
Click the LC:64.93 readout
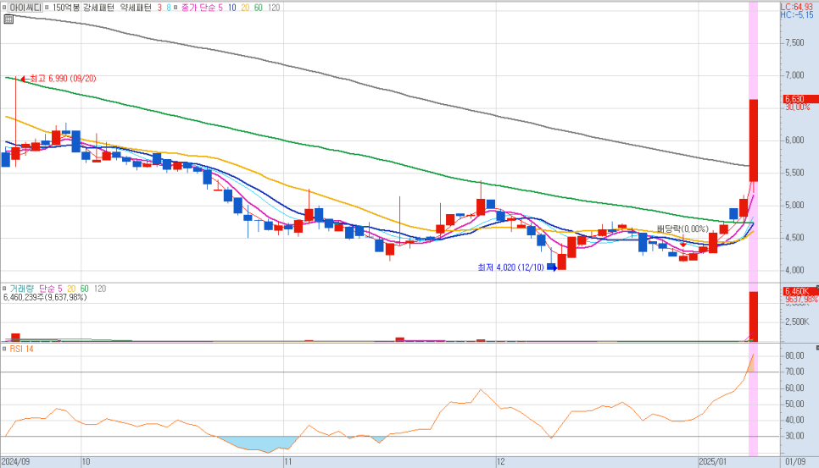pos(797,7)
